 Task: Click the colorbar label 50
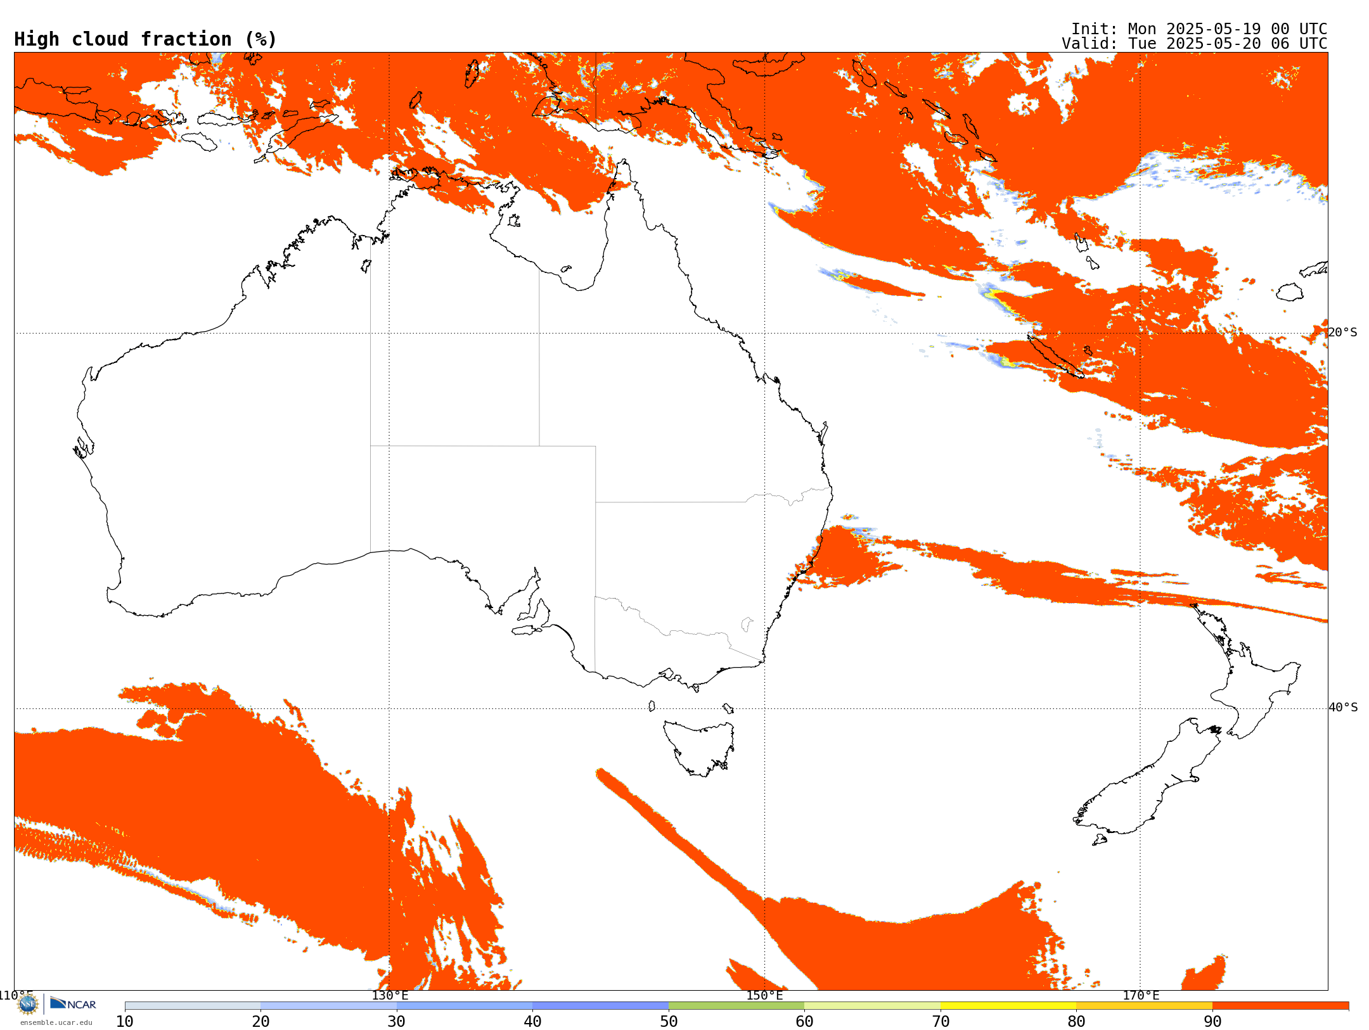click(669, 1022)
